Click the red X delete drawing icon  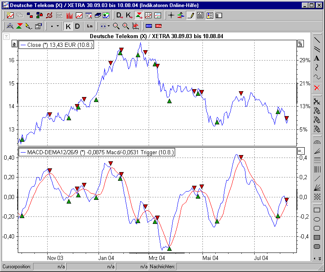tap(317, 87)
